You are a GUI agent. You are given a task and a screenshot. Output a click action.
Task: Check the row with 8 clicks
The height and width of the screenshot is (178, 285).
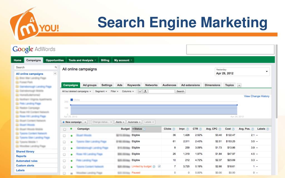coord(64,148)
